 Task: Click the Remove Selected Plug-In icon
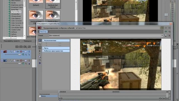point(169,32)
